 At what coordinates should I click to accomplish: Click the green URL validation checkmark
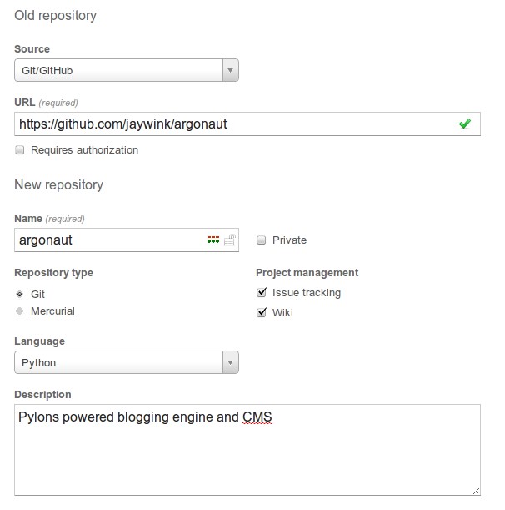pos(465,124)
